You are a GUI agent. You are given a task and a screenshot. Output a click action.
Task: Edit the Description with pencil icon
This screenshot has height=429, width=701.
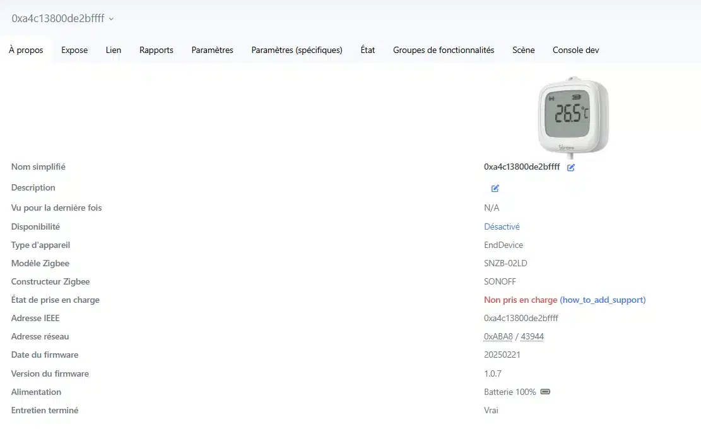(495, 188)
